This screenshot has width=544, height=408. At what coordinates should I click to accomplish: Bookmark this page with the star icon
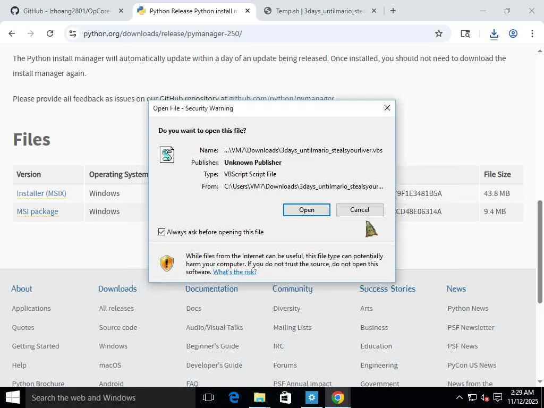[438, 33]
